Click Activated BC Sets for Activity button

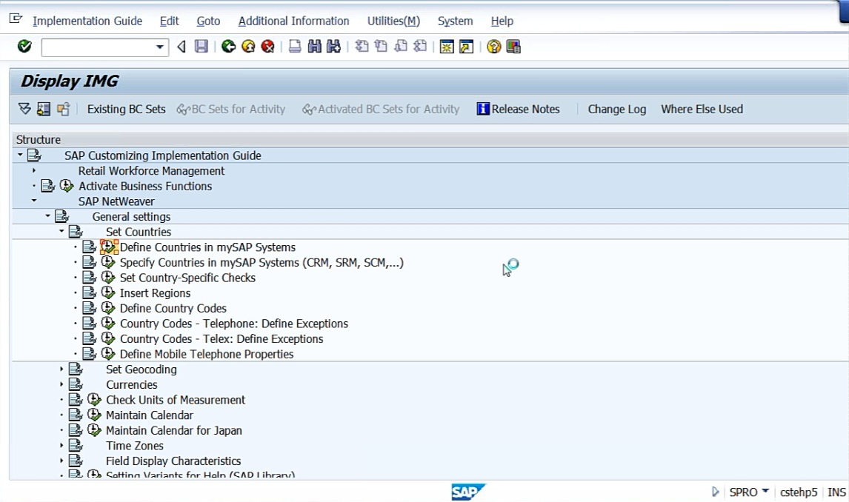click(x=381, y=110)
